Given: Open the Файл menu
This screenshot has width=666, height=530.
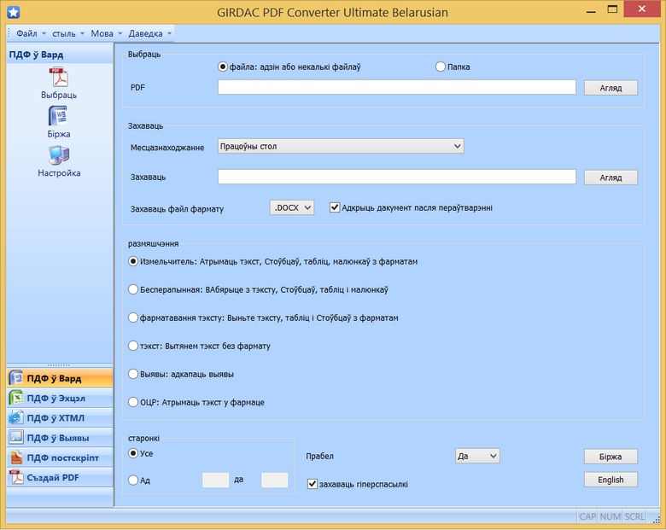Looking at the screenshot, I should point(30,33).
